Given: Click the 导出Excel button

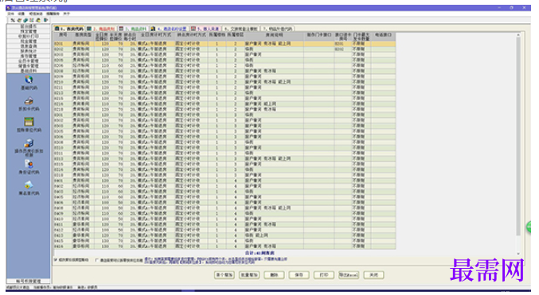Looking at the screenshot, I should (x=349, y=275).
